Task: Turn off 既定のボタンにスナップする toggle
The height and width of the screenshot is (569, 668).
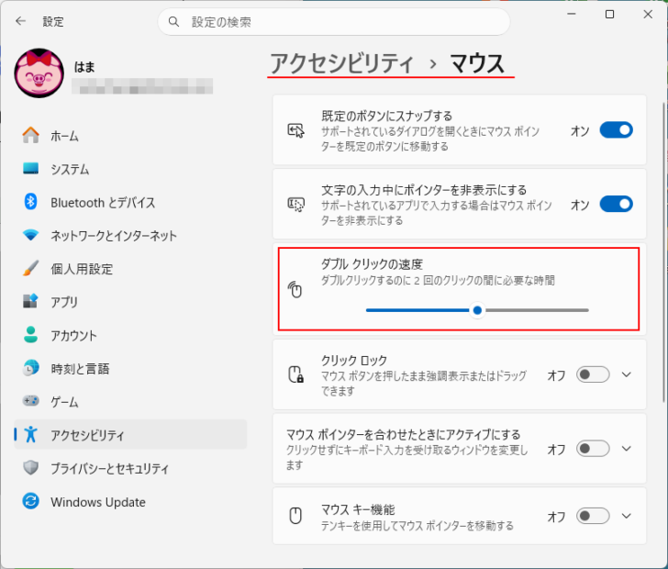Action: point(616,130)
